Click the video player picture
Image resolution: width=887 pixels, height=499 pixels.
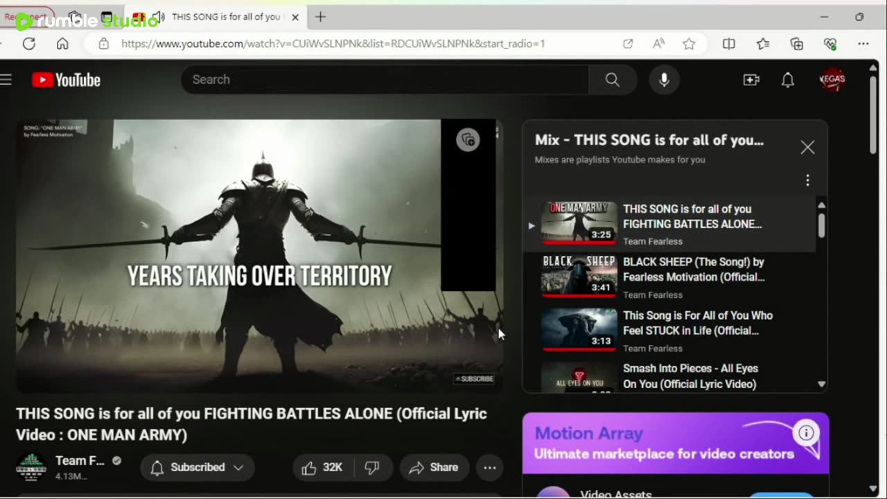[x=259, y=256]
